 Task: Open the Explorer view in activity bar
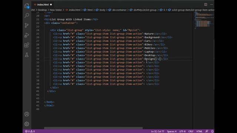click(27, 6)
